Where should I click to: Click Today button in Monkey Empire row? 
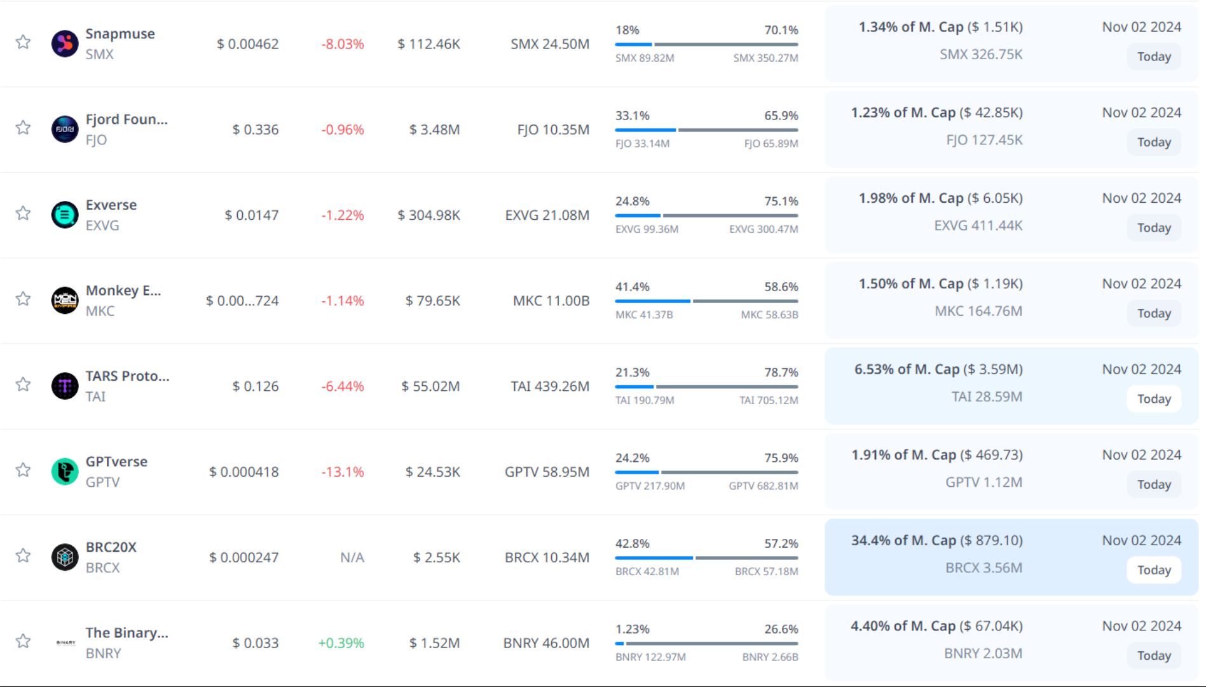[1153, 313]
